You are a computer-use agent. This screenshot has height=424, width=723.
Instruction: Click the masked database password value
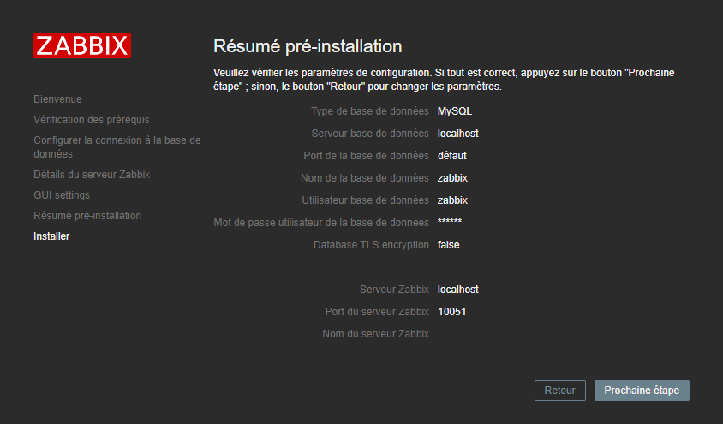[449, 223]
